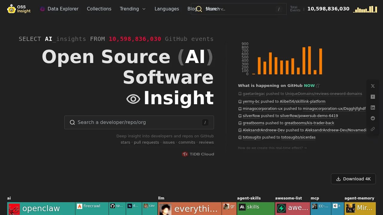Screen dimensions: 383x215
Task: Select the purple Data Explorer icon
Action: tap(42, 9)
